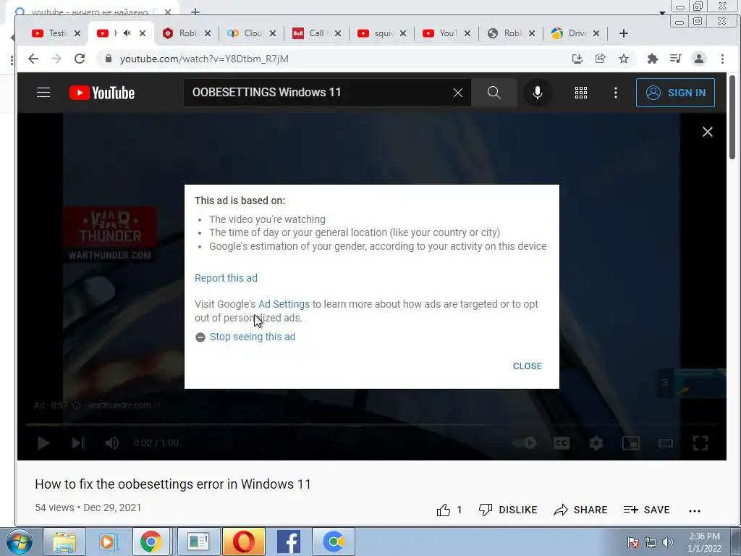Click the SHARE button
Image resolution: width=741 pixels, height=556 pixels.
pyautogui.click(x=581, y=510)
